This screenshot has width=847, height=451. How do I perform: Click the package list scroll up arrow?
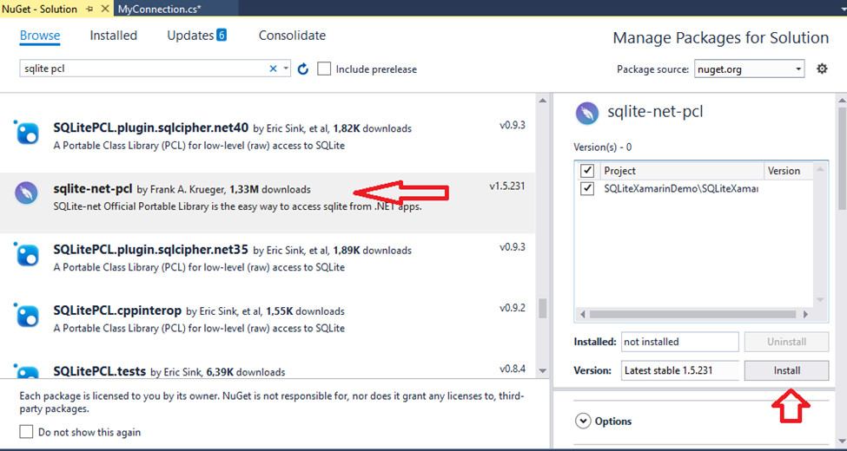[x=543, y=101]
